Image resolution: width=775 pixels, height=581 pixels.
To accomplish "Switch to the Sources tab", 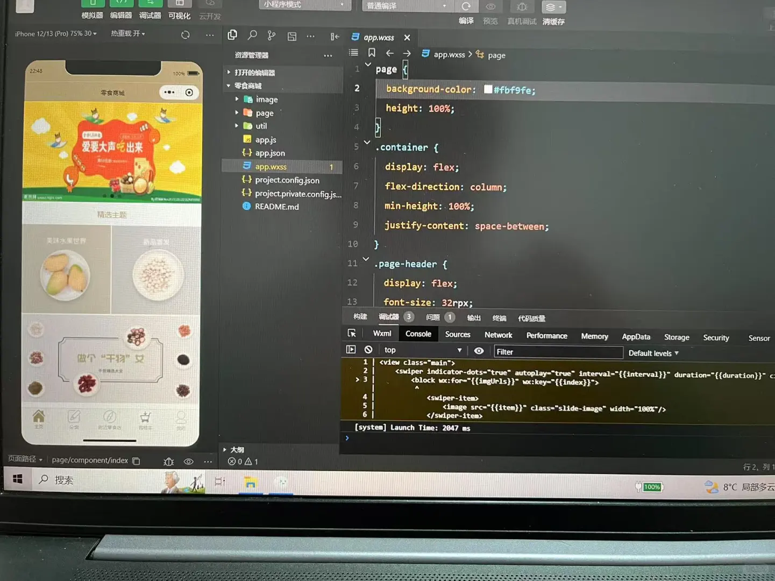I will tap(458, 335).
